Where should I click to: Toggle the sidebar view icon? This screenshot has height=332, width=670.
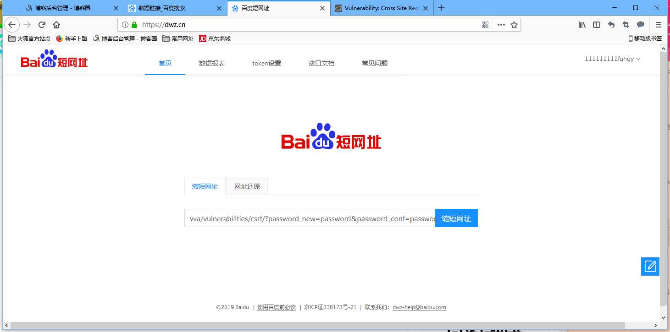[597, 25]
